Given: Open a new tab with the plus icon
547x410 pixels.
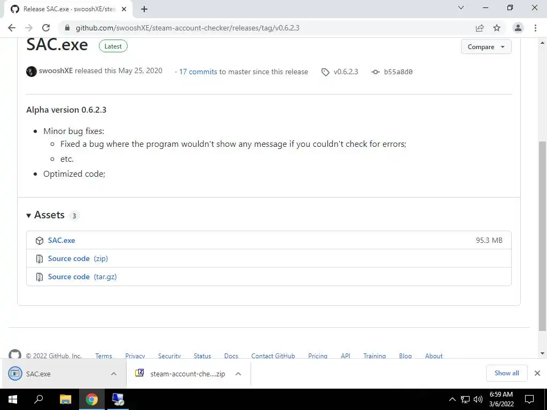Looking at the screenshot, I should point(144,9).
